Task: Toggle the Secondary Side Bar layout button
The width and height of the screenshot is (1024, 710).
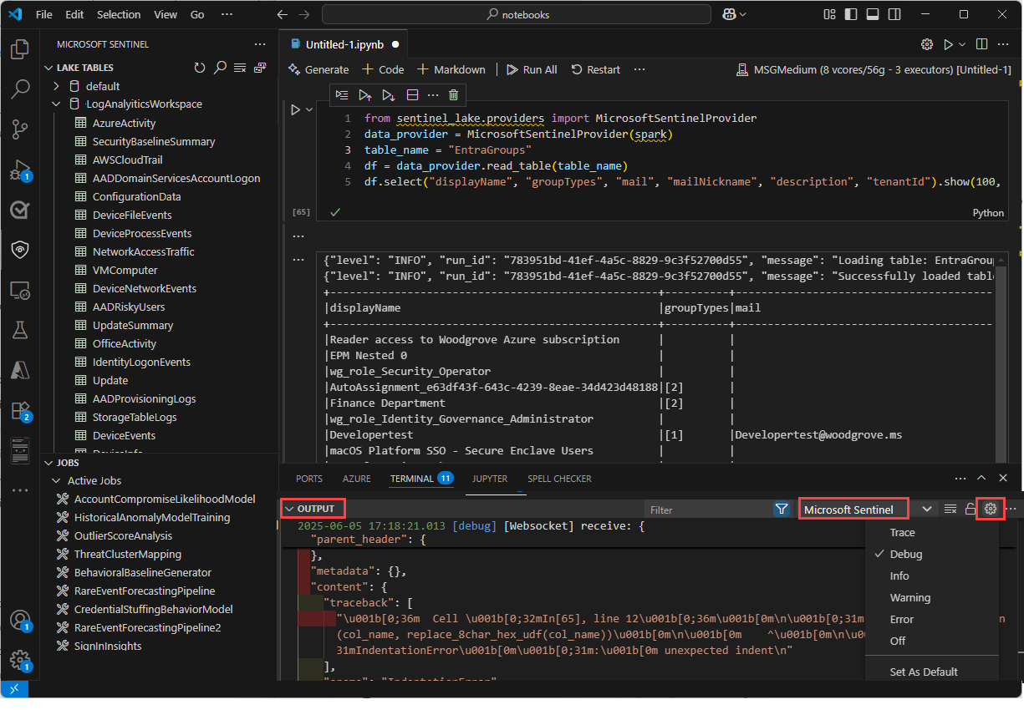Action: coord(894,14)
